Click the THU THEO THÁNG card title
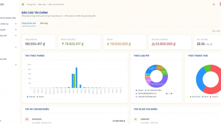The width and height of the screenshot is (221, 124). (35, 56)
